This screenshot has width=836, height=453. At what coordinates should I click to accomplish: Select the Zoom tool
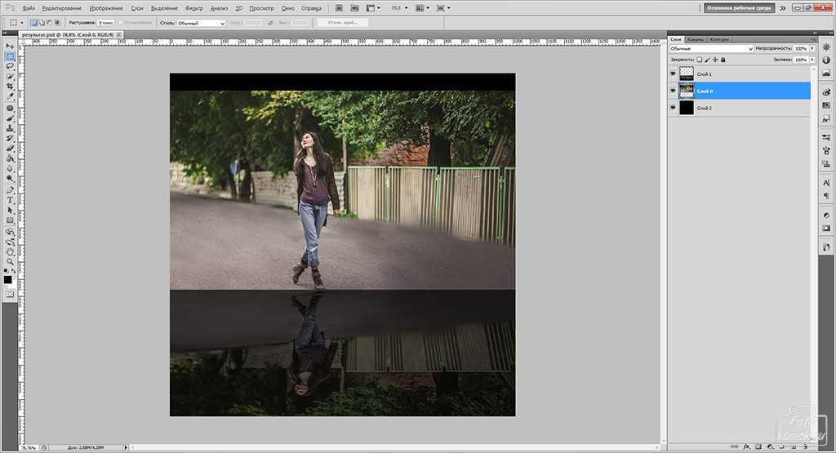pyautogui.click(x=10, y=262)
